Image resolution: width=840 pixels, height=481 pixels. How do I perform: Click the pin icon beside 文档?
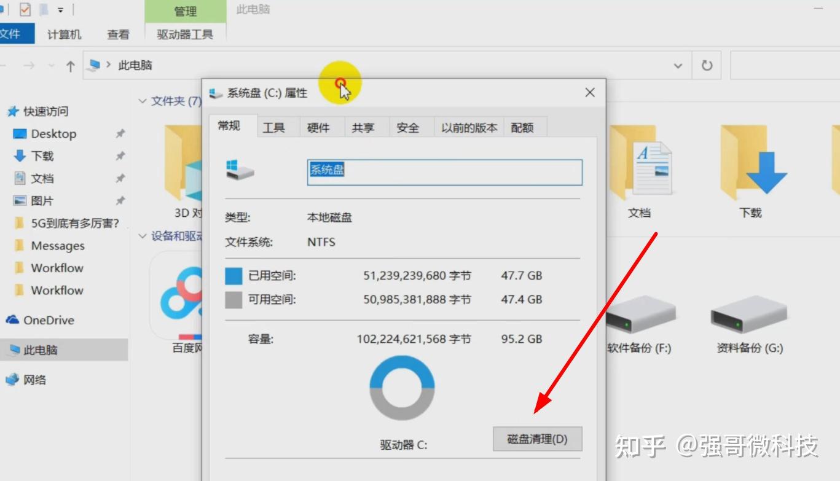(x=120, y=179)
